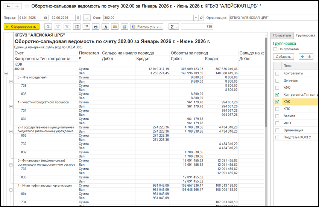Click the printer icon to print report
Image resolution: width=319 pixels, height=207 pixels.
click(x=96, y=27)
